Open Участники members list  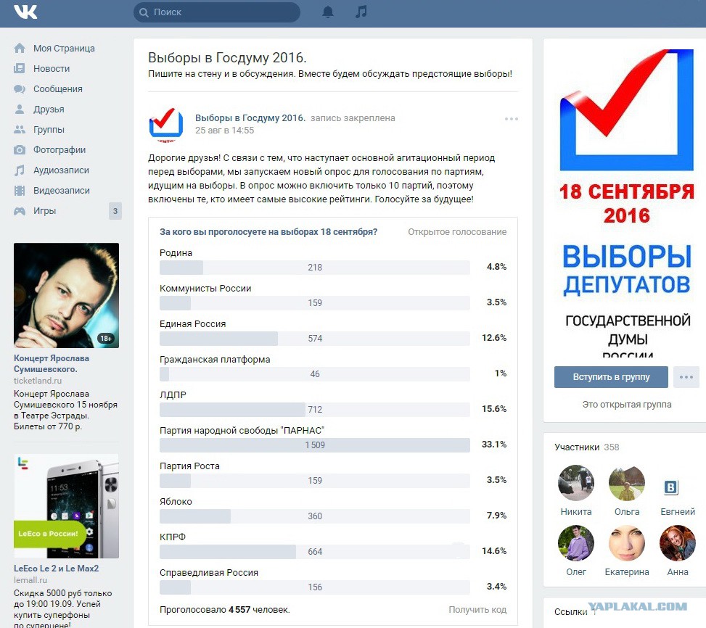(x=587, y=447)
